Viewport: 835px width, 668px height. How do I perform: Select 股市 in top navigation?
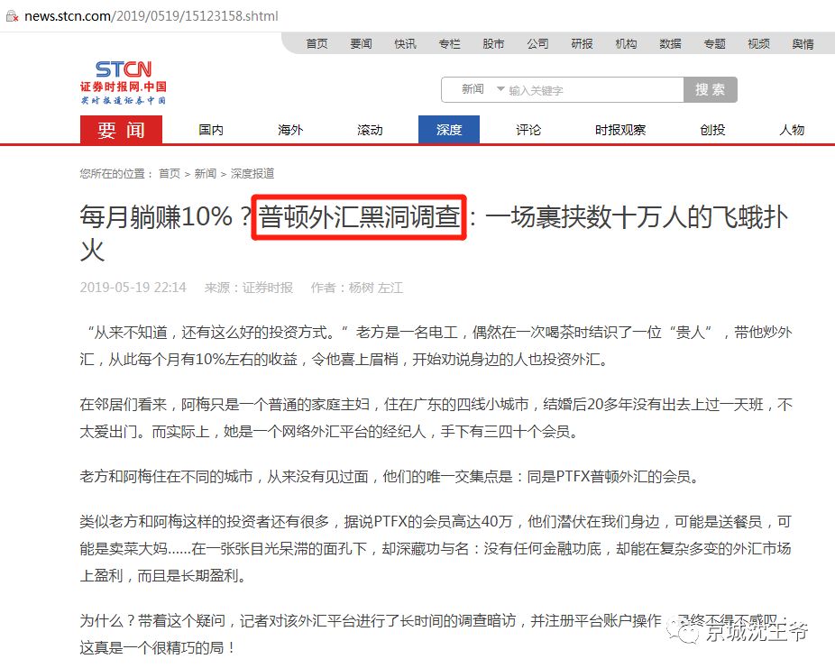pyautogui.click(x=493, y=43)
